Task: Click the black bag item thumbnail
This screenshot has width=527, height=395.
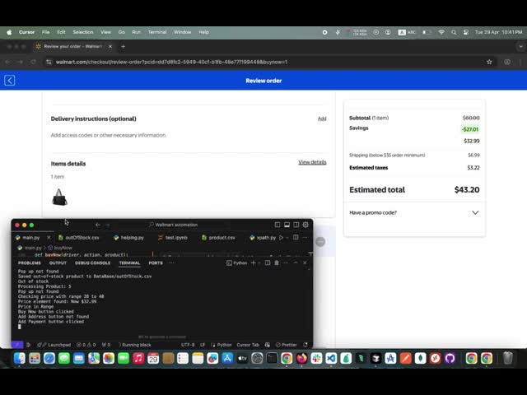Action: point(59,197)
